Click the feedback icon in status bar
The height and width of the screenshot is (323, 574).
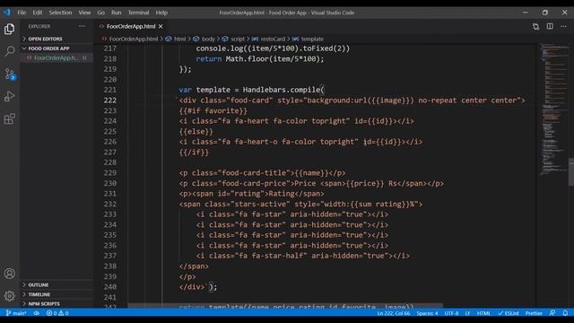pyautogui.click(x=552, y=313)
